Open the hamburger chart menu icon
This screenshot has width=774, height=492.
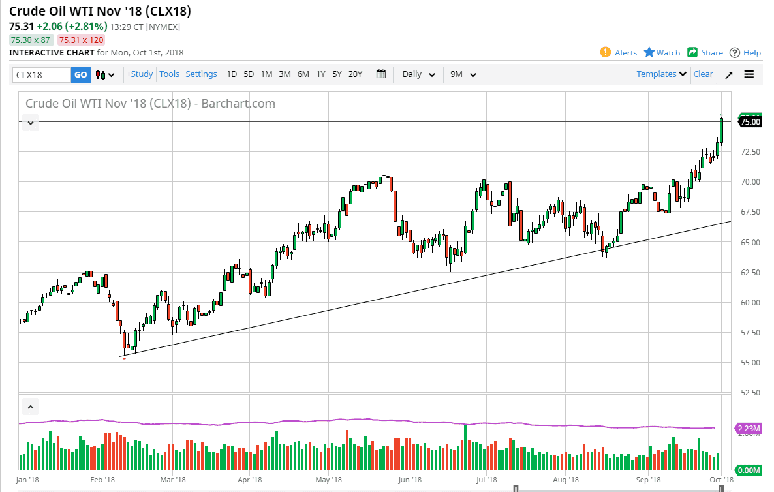click(749, 74)
